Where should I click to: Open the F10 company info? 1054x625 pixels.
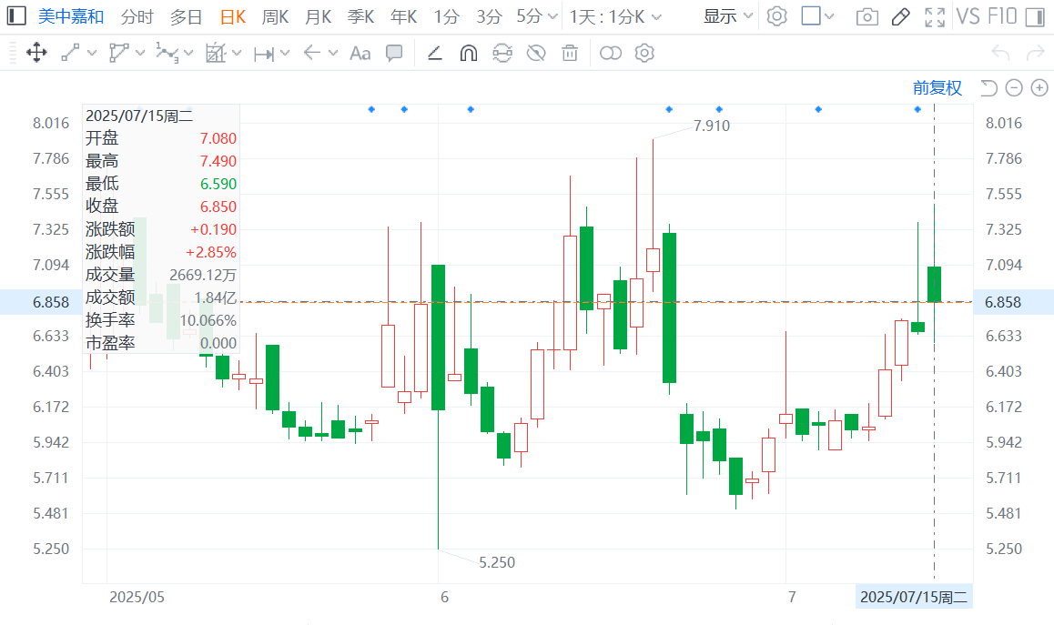(x=999, y=16)
